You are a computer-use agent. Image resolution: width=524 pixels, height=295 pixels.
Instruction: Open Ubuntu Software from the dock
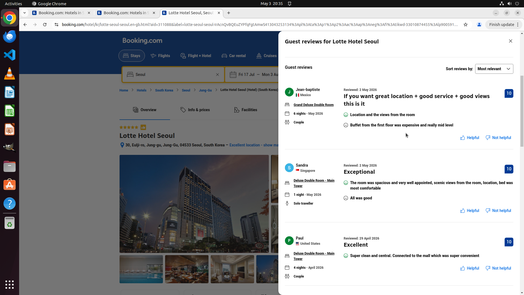point(10,185)
